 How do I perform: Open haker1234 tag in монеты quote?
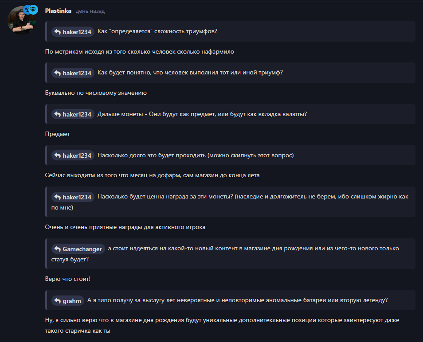73,114
